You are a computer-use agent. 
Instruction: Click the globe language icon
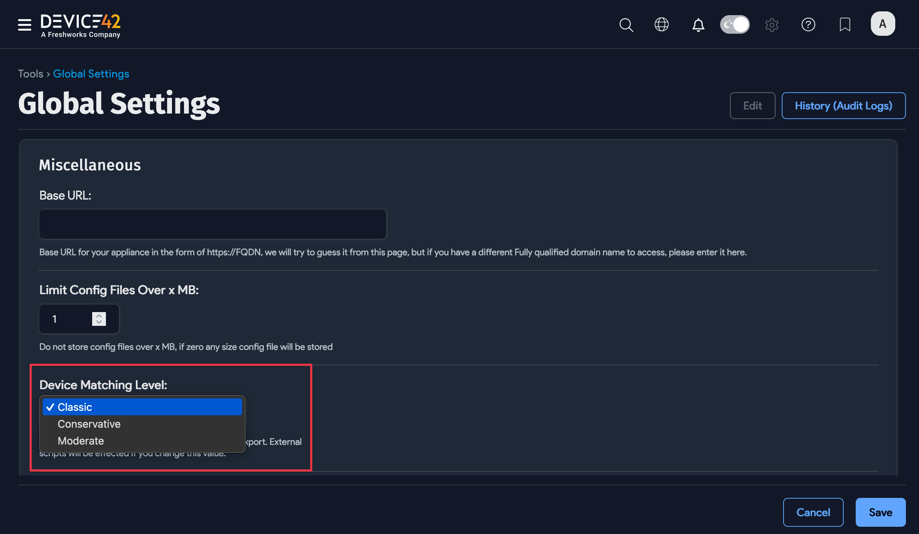coord(661,25)
